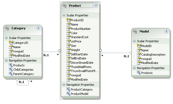Click the Products navigation icon in Model

tap(139, 73)
